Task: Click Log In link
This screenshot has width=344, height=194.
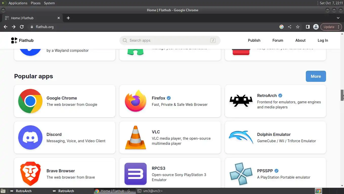Action: pos(323,40)
